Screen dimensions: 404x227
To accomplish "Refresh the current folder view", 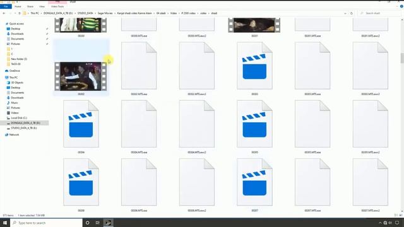I will [352, 13].
